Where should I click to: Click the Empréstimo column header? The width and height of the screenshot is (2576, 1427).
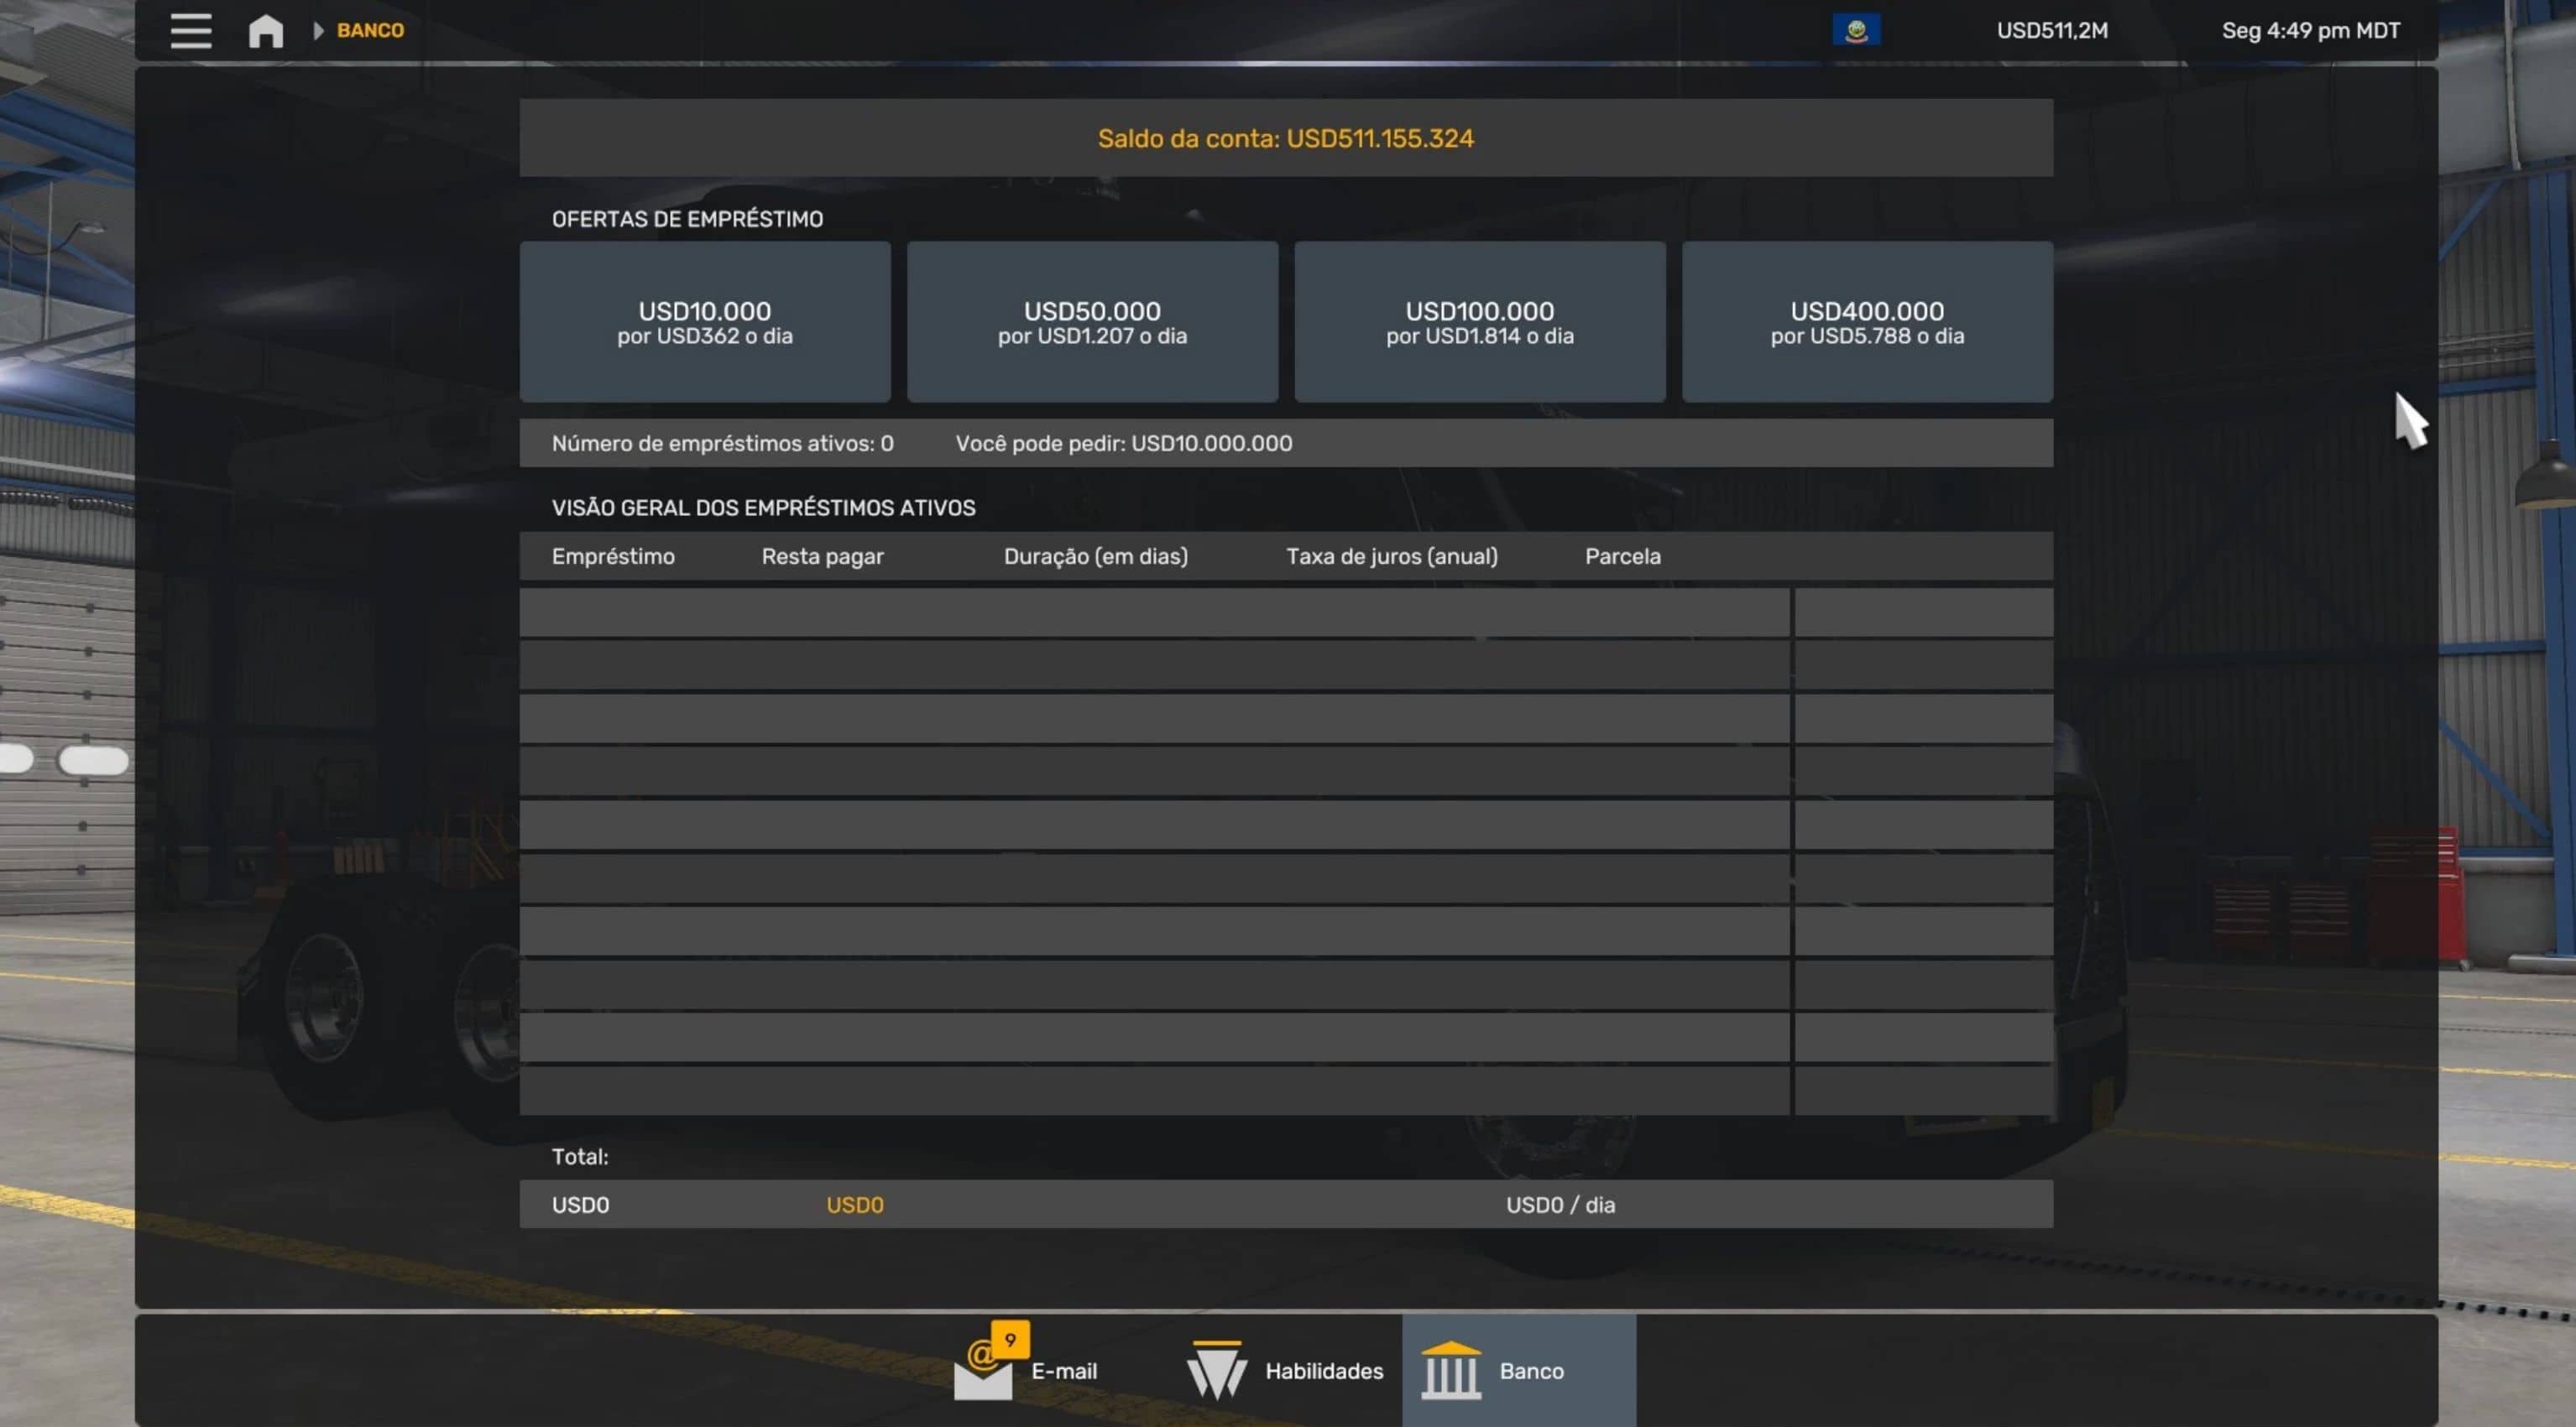[613, 556]
